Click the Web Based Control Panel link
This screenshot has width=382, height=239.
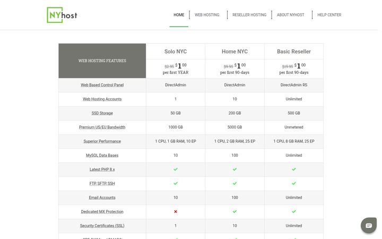(102, 85)
